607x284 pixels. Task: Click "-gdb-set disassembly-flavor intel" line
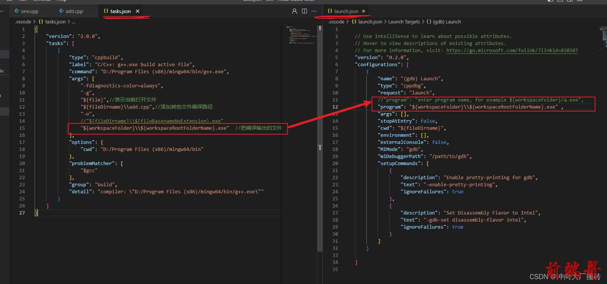(x=463, y=220)
